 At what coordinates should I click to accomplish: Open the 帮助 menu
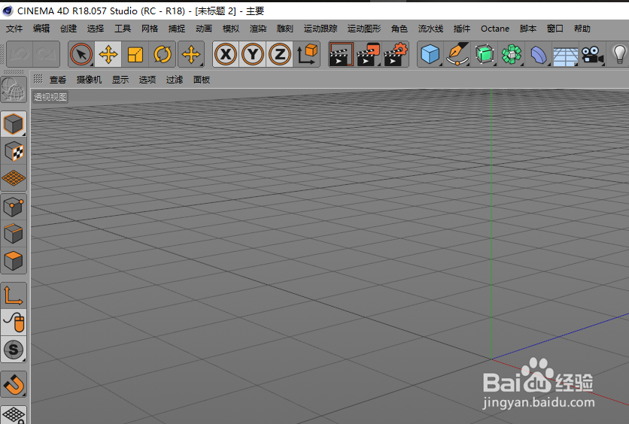[x=582, y=29]
